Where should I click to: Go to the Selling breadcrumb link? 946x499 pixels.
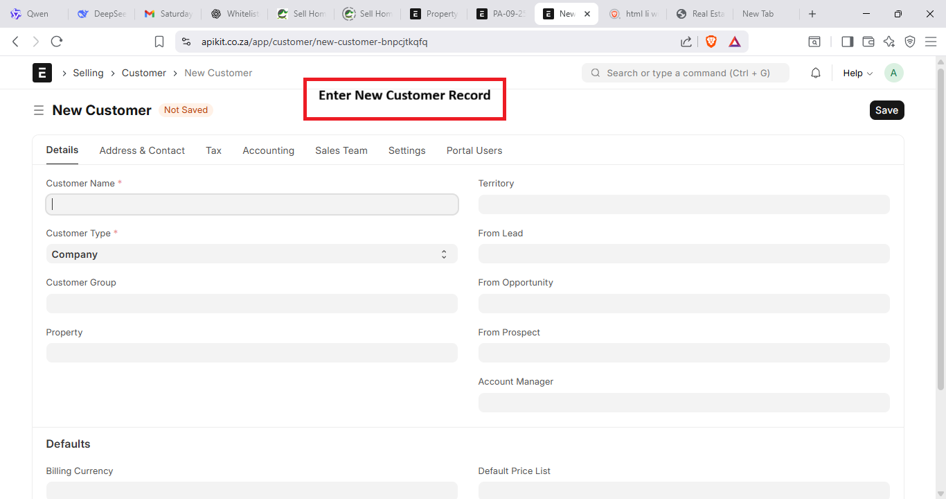(x=88, y=73)
